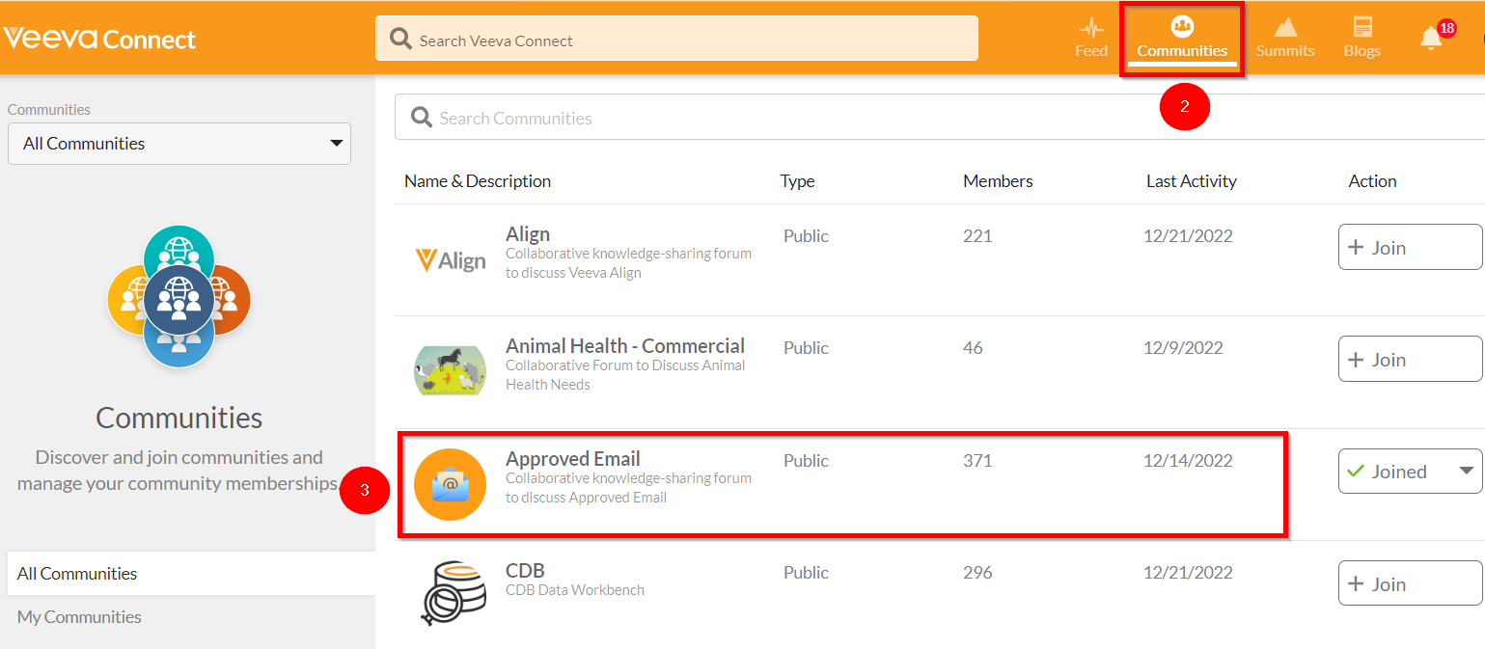Screen dimensions: 1485x649
Task: Click the Animal Health community image
Action: [x=450, y=370]
